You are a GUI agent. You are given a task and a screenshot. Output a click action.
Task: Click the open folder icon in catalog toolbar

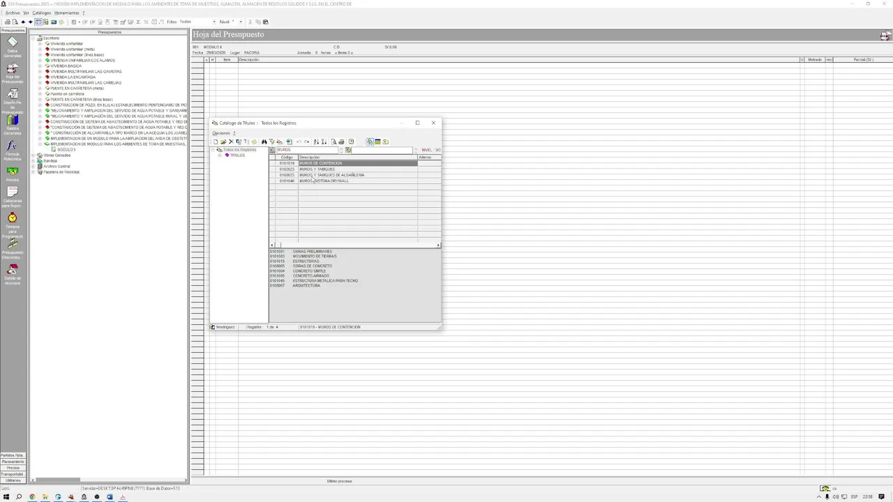pos(223,142)
